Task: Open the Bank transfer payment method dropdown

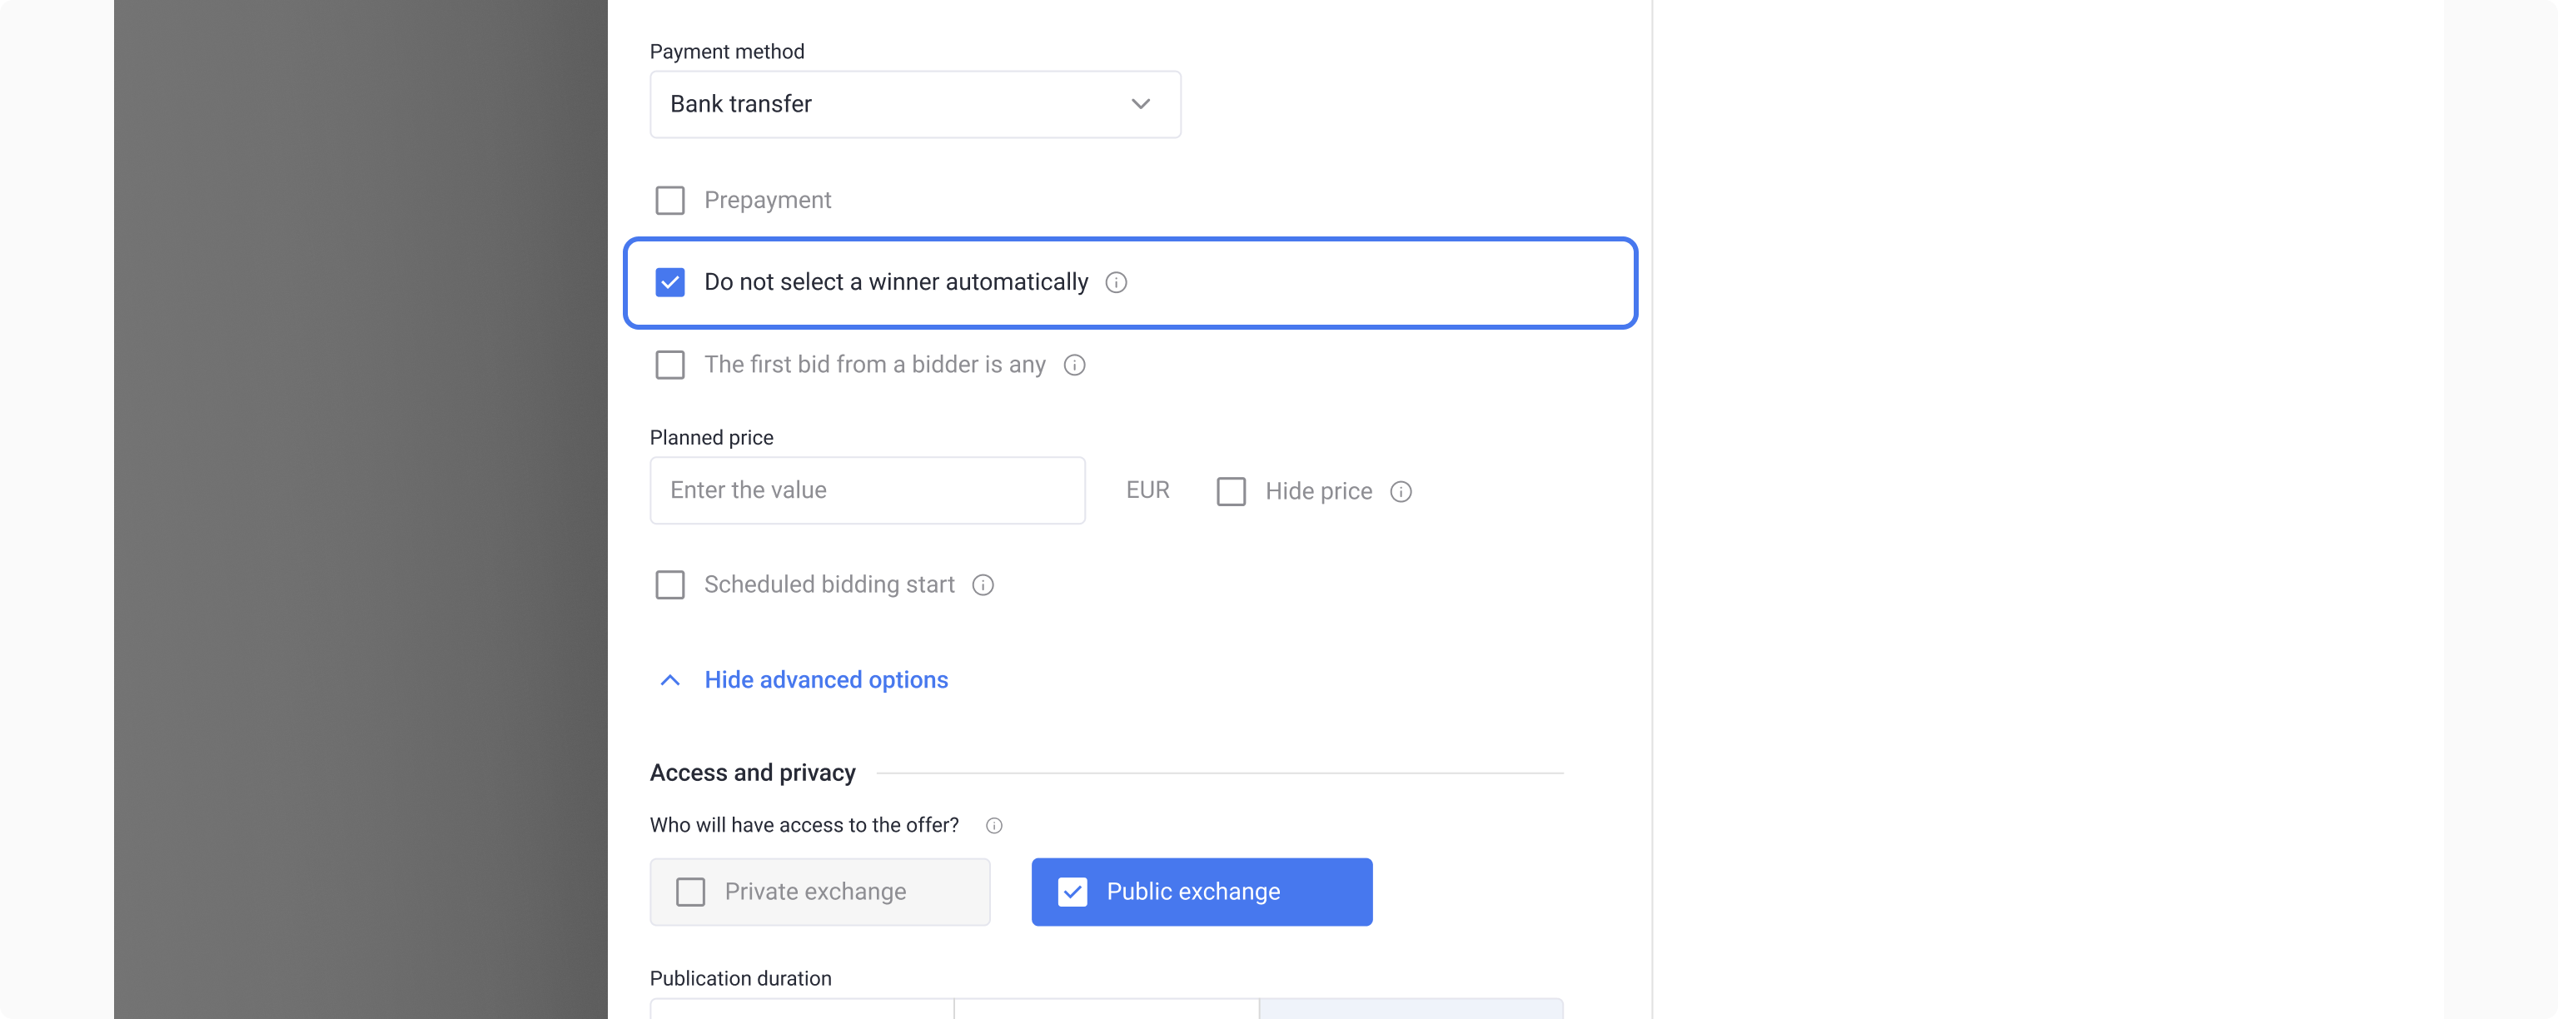Action: [913, 104]
